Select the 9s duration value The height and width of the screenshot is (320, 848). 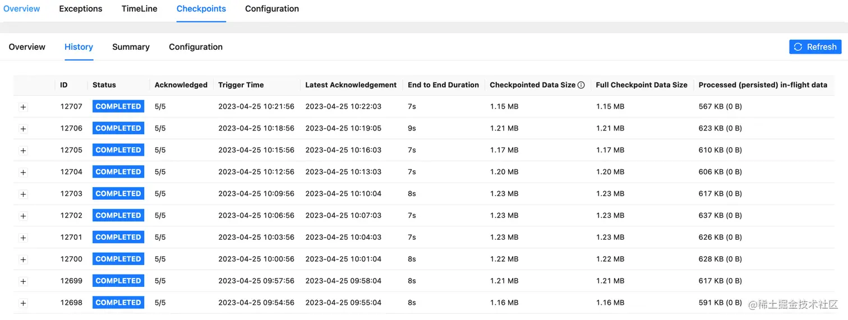pos(412,128)
